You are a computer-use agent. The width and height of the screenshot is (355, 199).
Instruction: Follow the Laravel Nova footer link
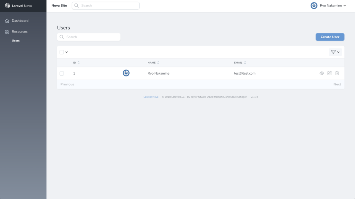pos(151,97)
